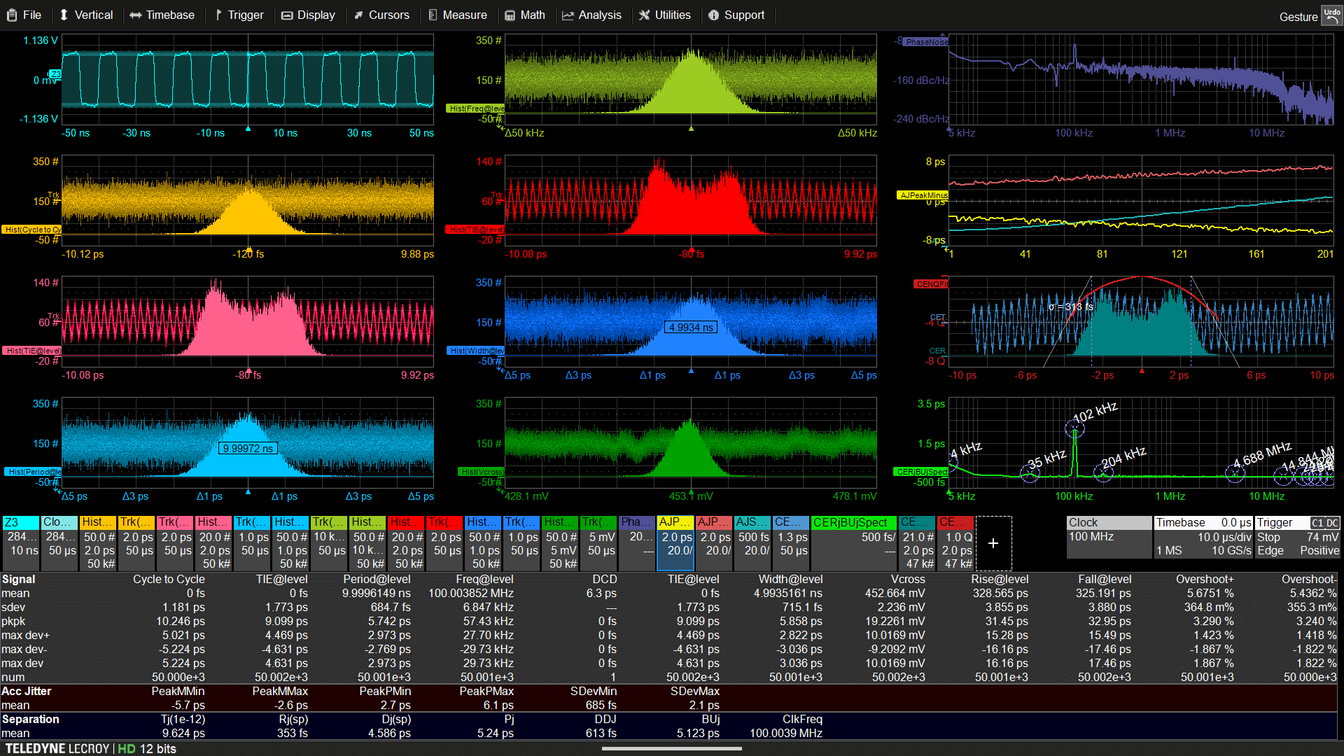Click the CENQFit red trace label

click(x=930, y=284)
